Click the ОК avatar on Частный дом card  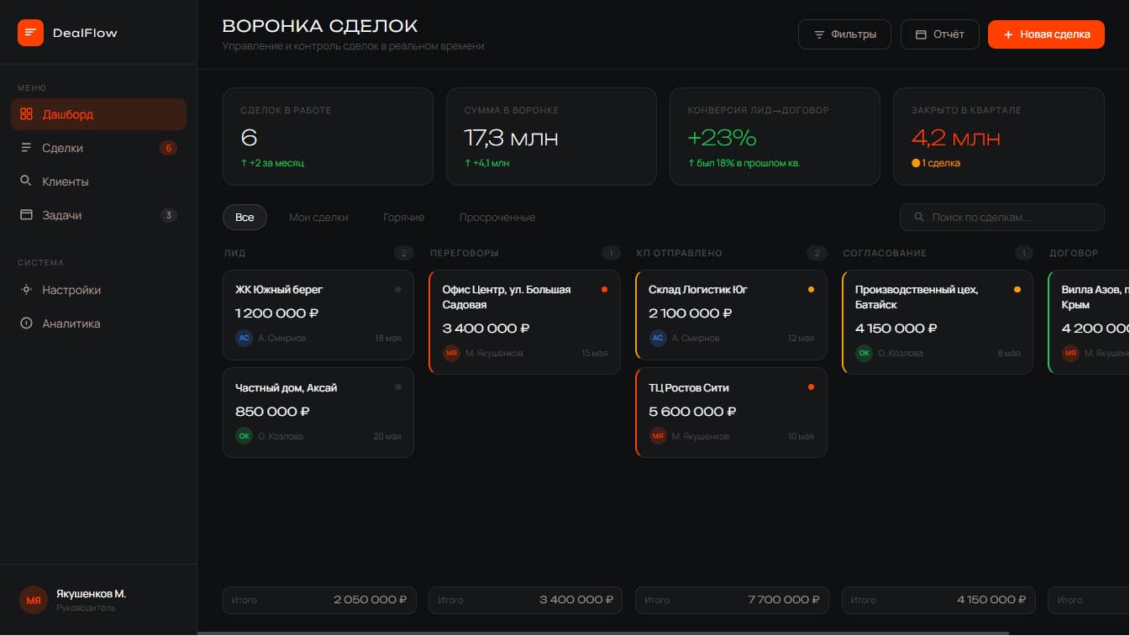point(244,436)
